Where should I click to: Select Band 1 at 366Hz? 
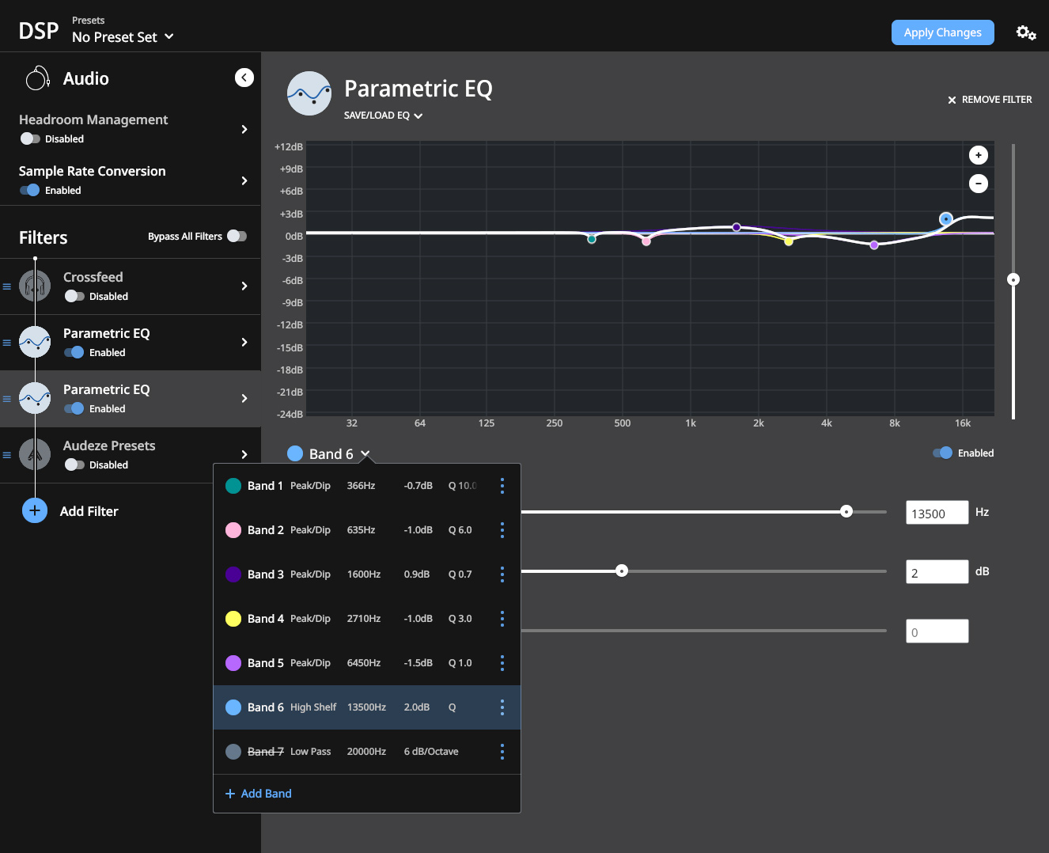coord(367,486)
